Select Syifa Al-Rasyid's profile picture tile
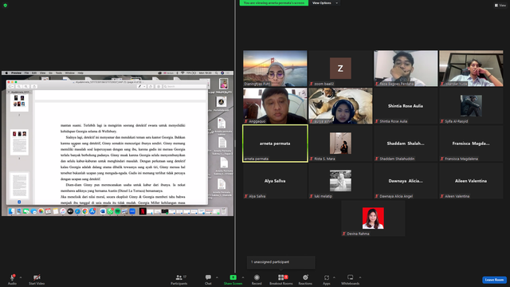This screenshot has width=510, height=287. (471, 106)
